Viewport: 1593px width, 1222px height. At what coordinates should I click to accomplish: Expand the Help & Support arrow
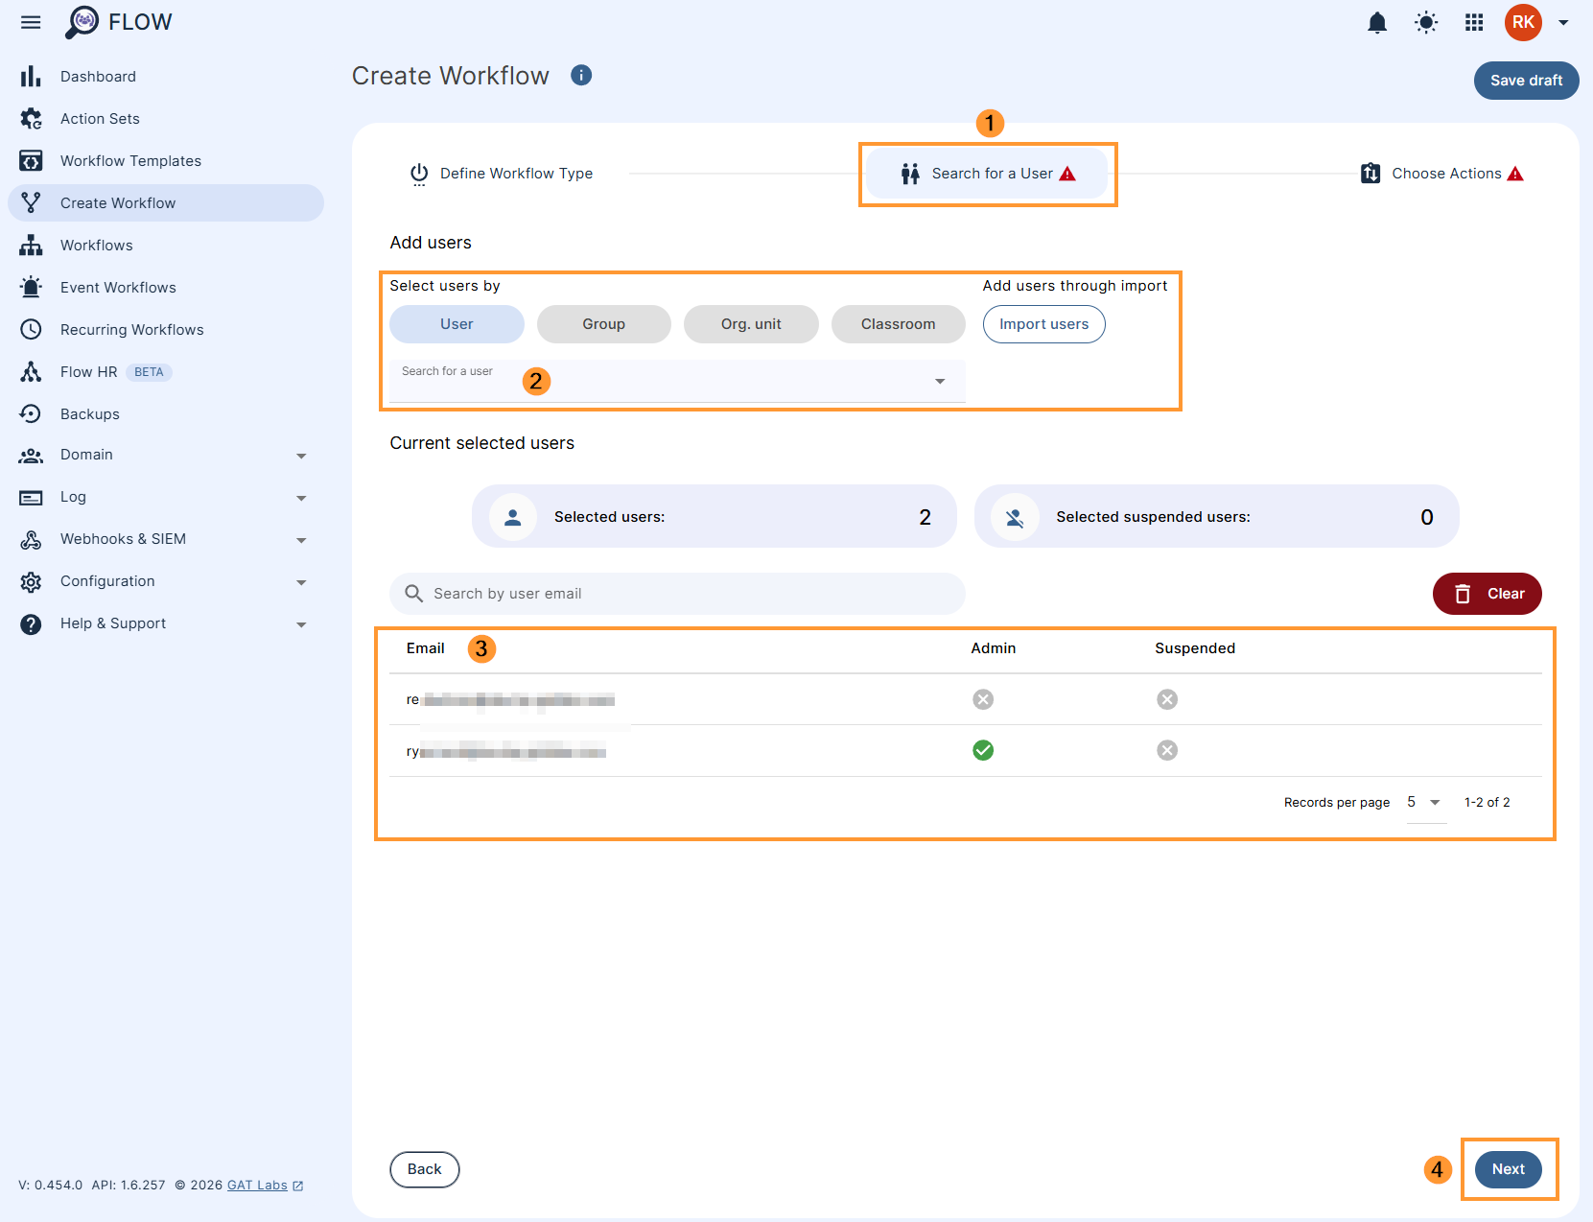pos(301,624)
